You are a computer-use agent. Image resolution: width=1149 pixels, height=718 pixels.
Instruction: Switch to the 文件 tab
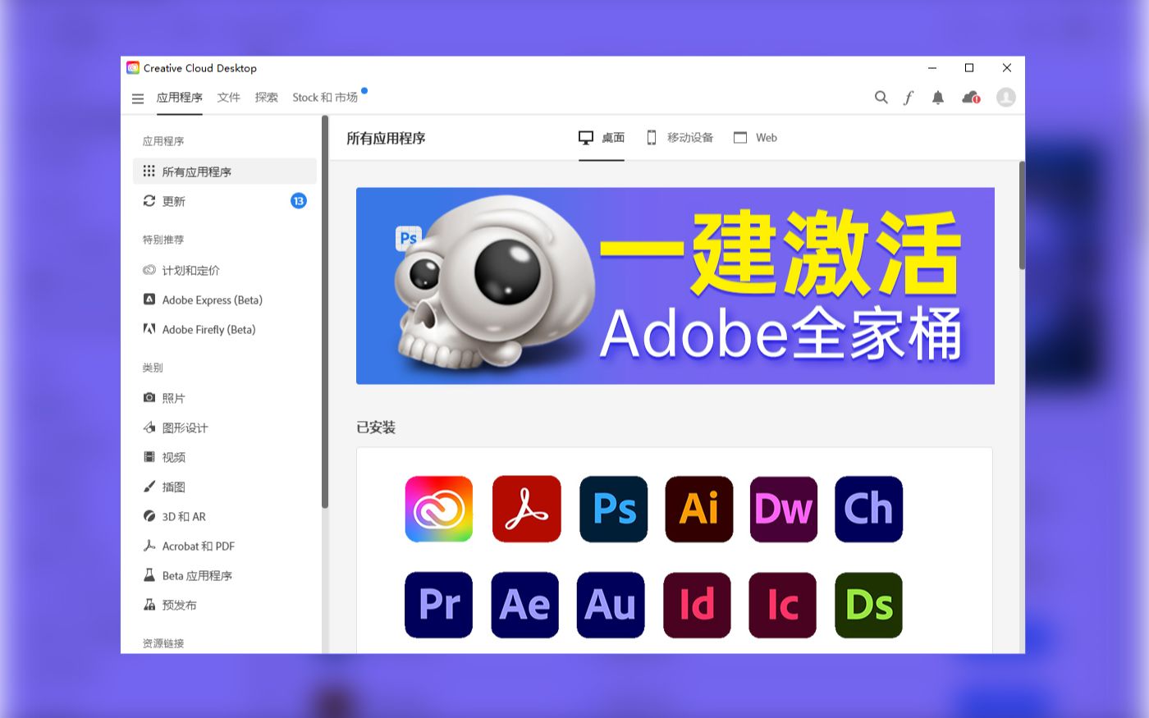click(x=229, y=98)
